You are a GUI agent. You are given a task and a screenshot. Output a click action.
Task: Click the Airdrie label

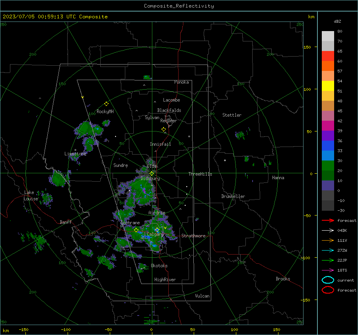coord(157,213)
